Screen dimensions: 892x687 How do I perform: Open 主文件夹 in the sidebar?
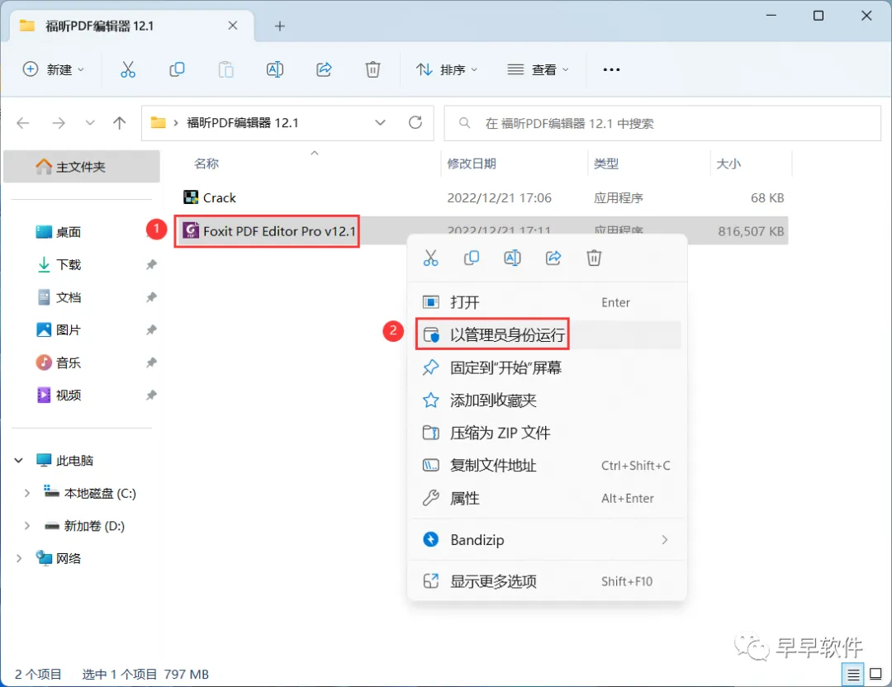pyautogui.click(x=81, y=167)
